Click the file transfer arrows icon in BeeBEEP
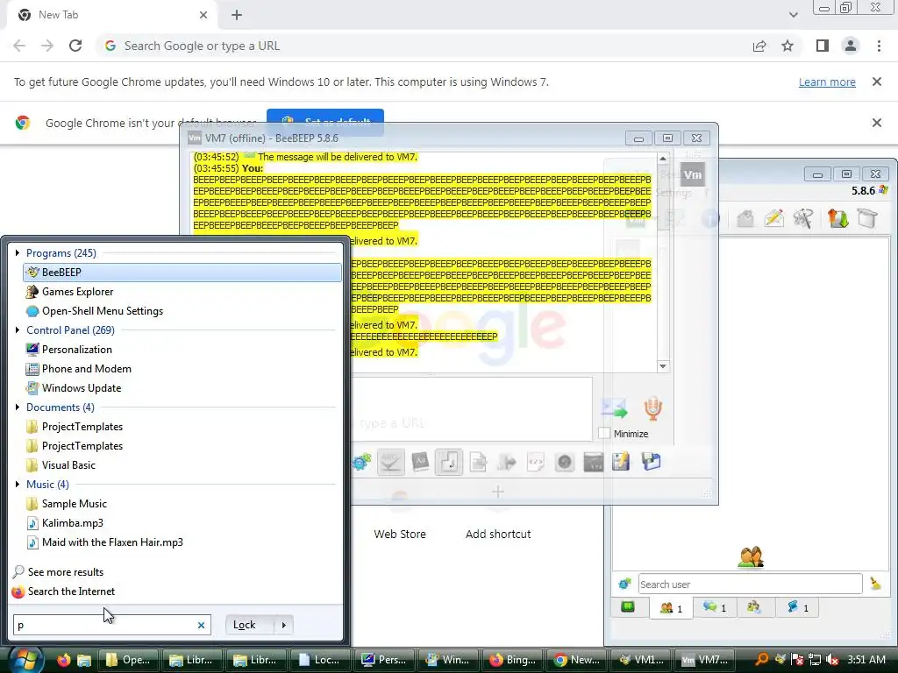Screen dimensions: 898x673 pos(837,218)
